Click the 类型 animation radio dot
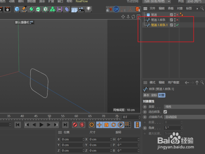 145,107
